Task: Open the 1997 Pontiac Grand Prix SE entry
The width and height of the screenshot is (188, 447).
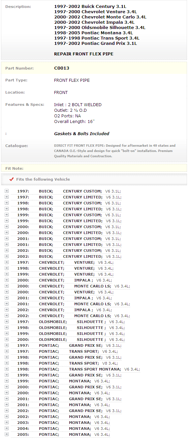Action: (x=69, y=345)
